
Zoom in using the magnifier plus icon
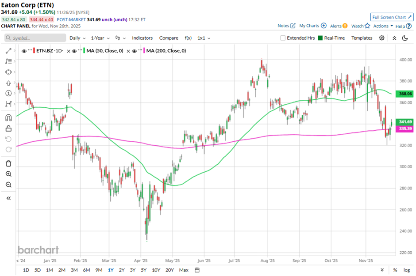(8, 174)
